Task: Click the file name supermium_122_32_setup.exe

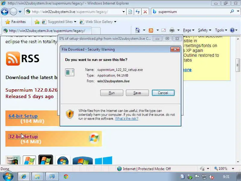Action: [120, 70]
